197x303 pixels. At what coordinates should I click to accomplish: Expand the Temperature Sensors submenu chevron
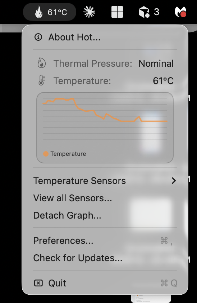pyautogui.click(x=174, y=181)
